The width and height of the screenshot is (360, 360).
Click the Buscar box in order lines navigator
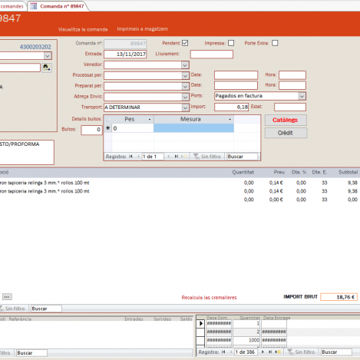pos(46,309)
